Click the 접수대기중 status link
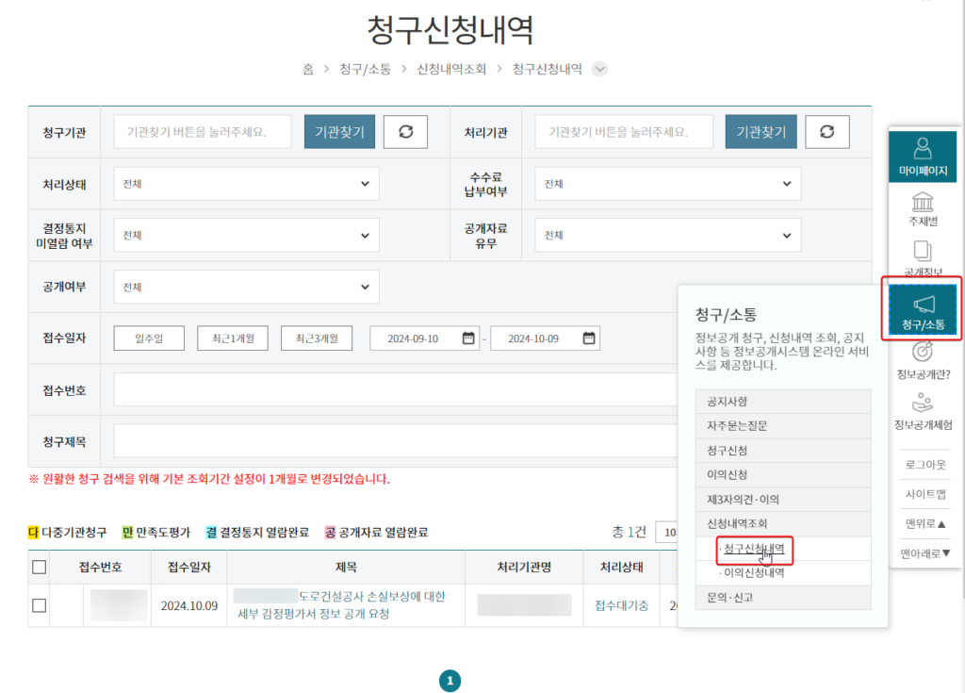 coord(622,605)
